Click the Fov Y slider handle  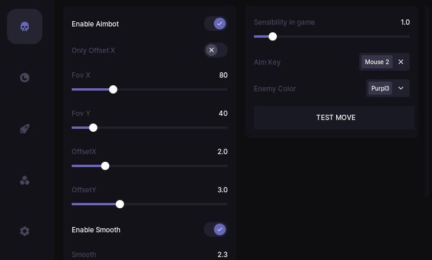[93, 128]
